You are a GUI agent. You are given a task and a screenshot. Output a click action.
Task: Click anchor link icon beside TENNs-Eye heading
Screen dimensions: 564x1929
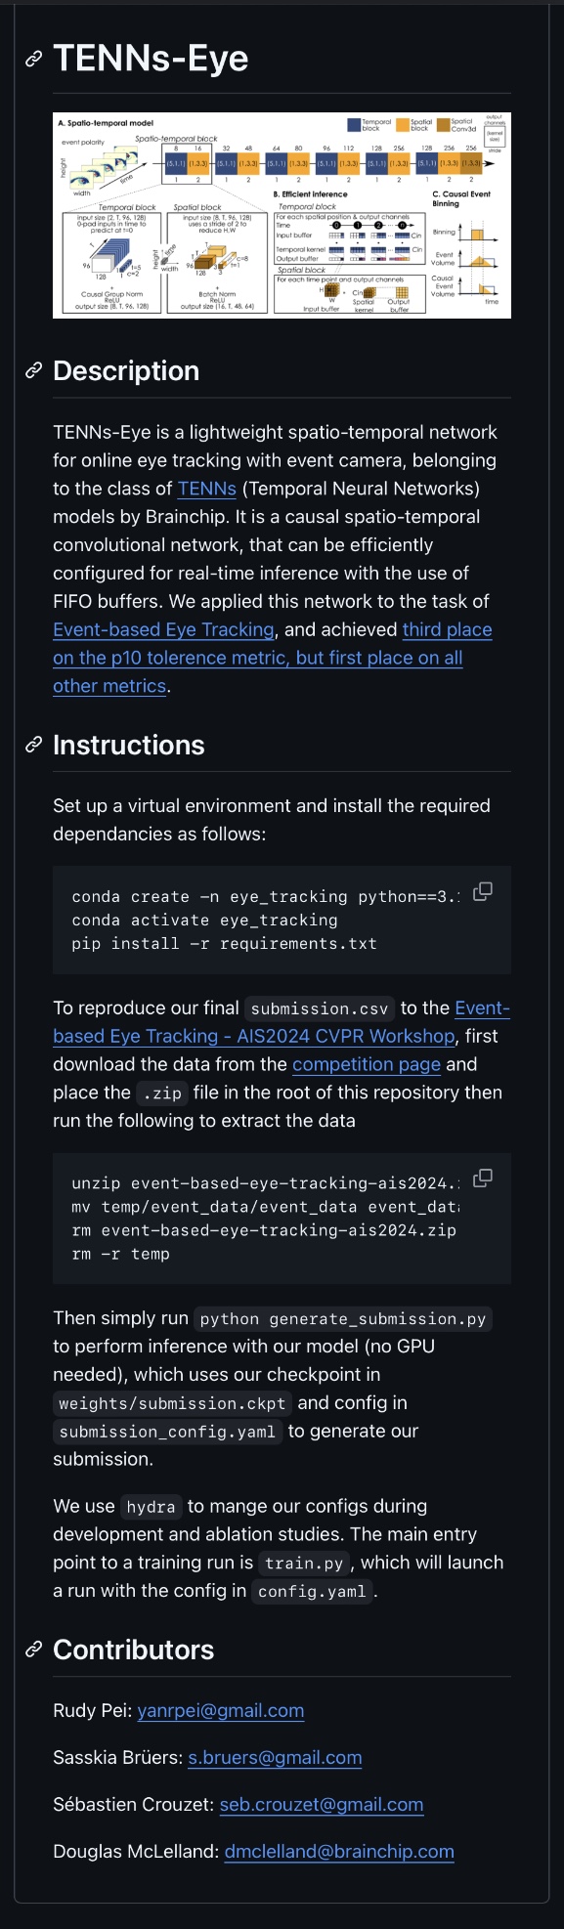tap(34, 59)
